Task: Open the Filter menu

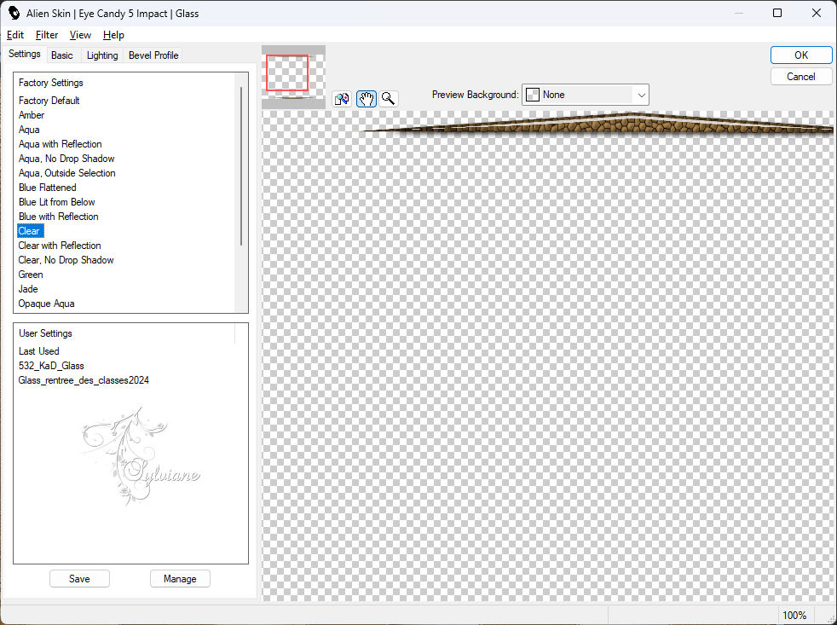Action: 46,35
